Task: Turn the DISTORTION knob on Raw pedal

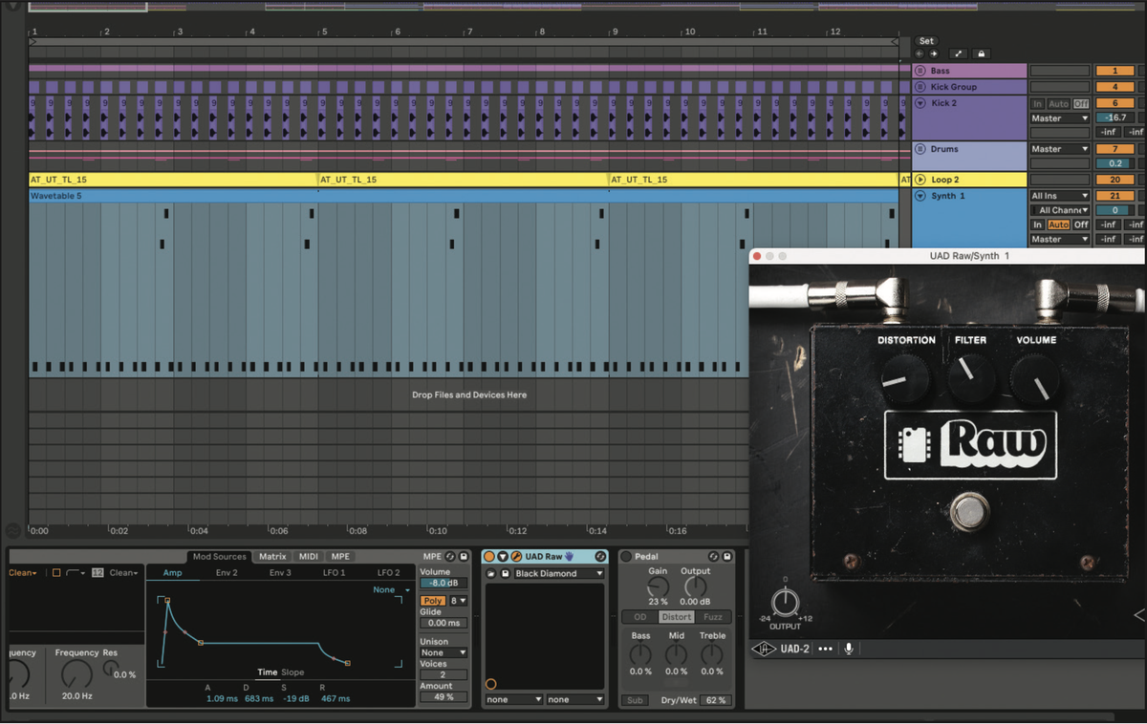Action: [904, 379]
